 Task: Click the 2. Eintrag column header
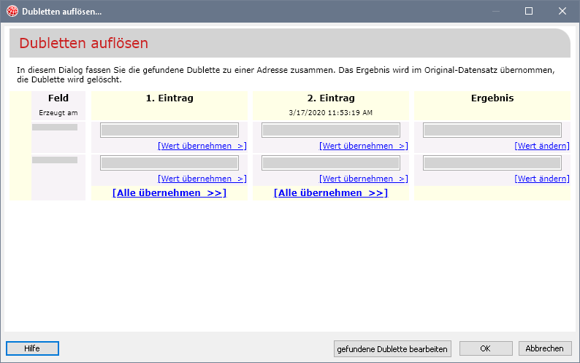coord(331,98)
